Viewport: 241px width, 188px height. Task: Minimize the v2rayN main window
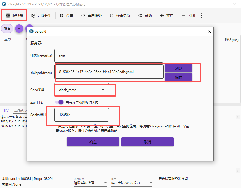(x=209, y=4)
